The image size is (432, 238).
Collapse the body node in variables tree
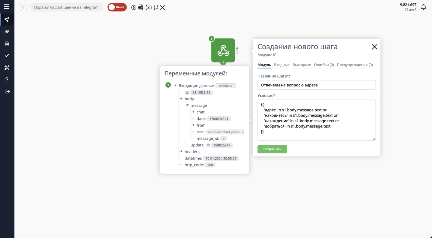182,99
